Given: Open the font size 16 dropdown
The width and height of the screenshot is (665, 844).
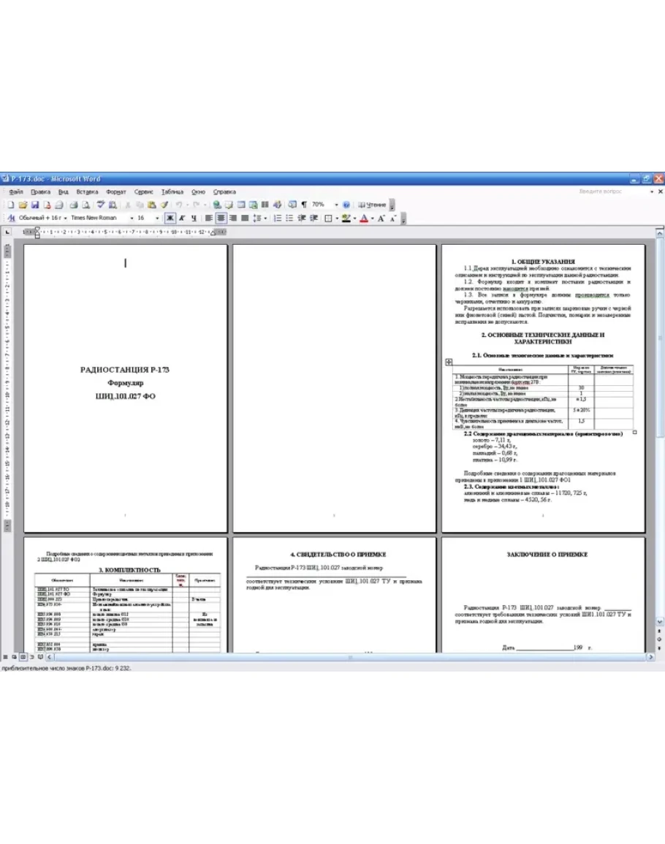Looking at the screenshot, I should 159,218.
